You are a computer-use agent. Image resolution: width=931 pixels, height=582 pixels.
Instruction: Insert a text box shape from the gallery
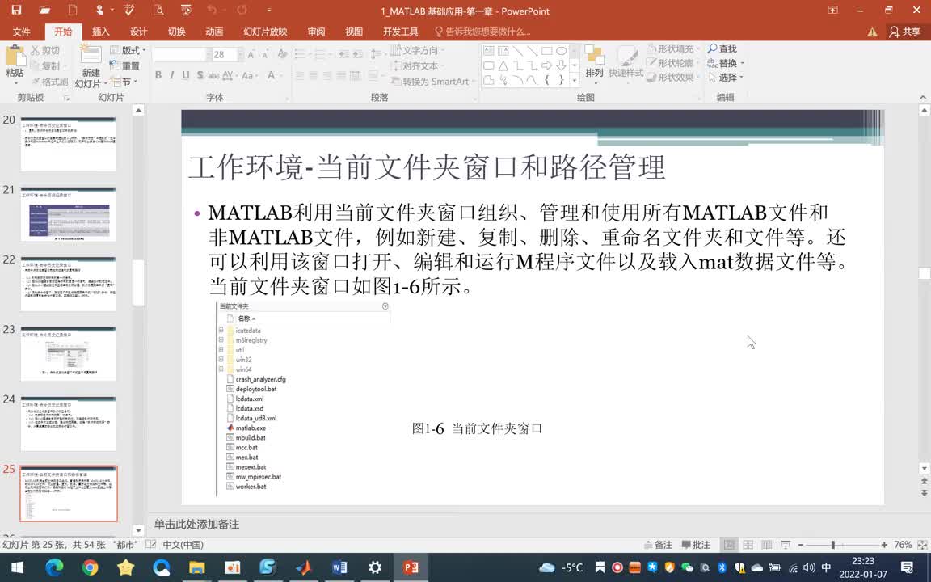489,50
